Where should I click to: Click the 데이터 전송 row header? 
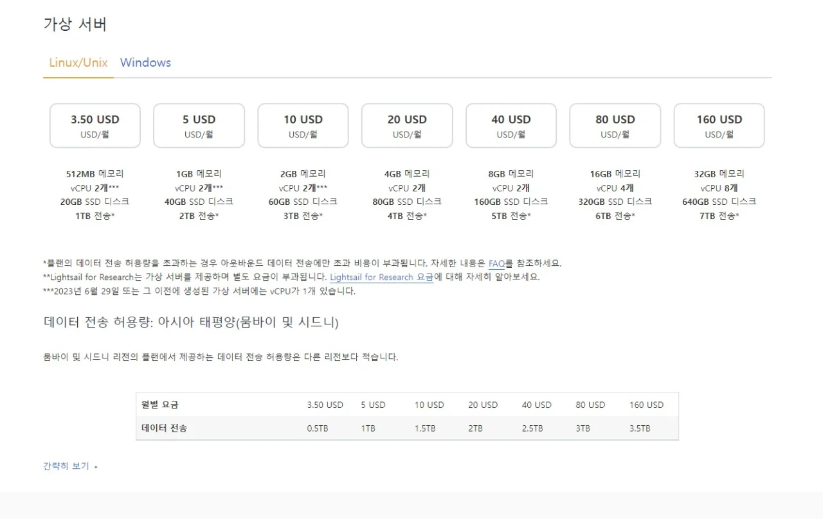165,428
